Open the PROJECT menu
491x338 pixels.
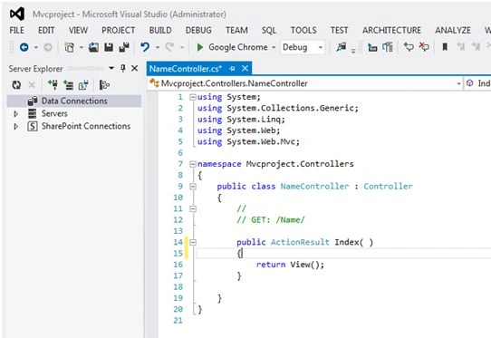[119, 30]
